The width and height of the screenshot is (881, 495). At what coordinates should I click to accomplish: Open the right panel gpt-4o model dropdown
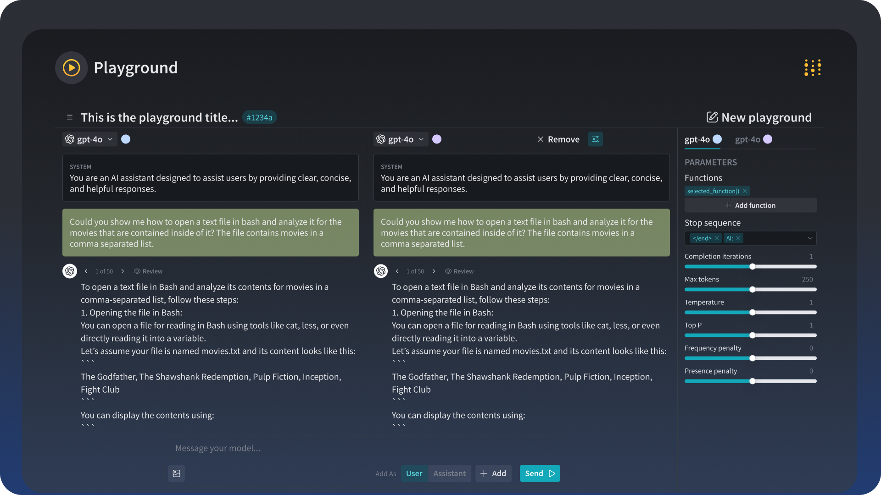[x=401, y=139]
